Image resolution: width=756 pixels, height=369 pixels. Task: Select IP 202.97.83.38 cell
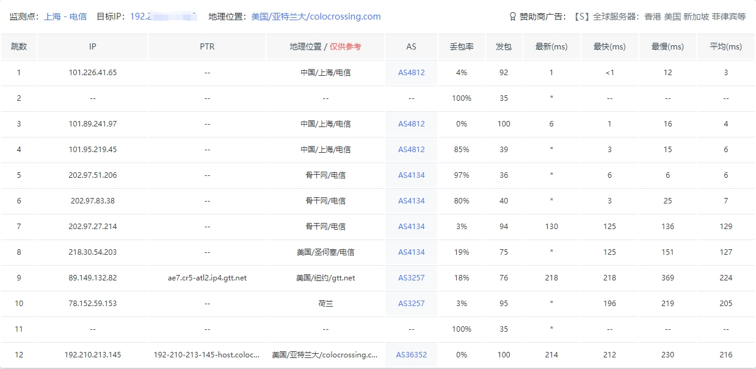click(92, 200)
